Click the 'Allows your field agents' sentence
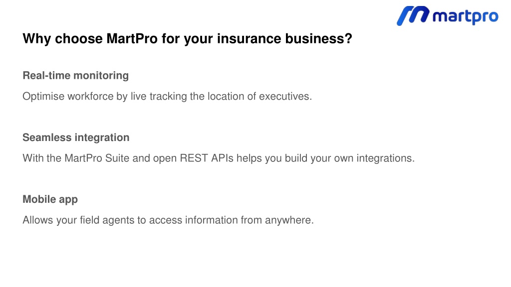The height and width of the screenshot is (287, 511). tap(168, 220)
